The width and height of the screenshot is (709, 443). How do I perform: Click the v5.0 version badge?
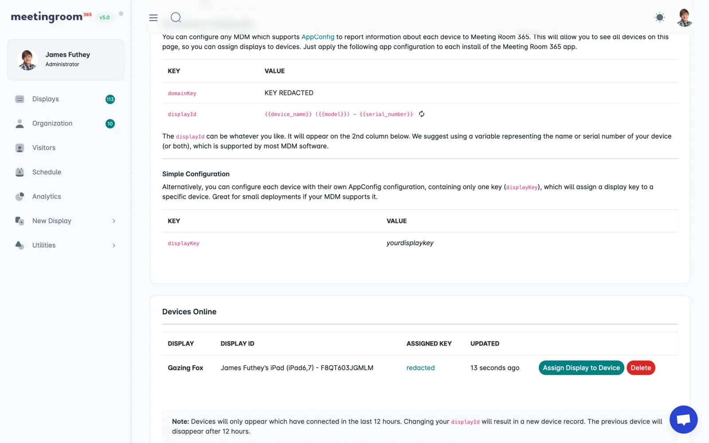pyautogui.click(x=104, y=18)
